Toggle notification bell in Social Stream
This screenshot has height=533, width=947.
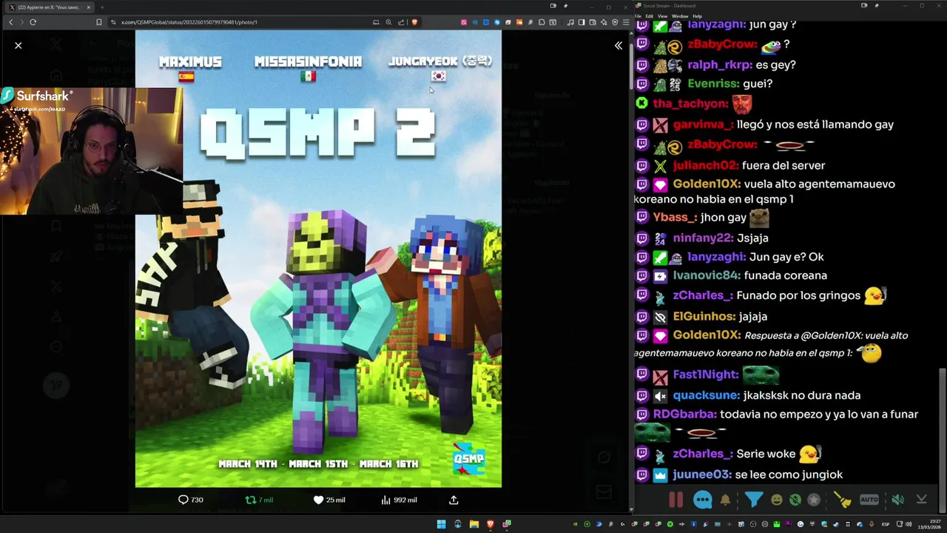pos(725,500)
